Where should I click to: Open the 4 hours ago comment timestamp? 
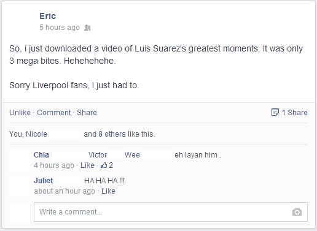pyautogui.click(x=54, y=165)
